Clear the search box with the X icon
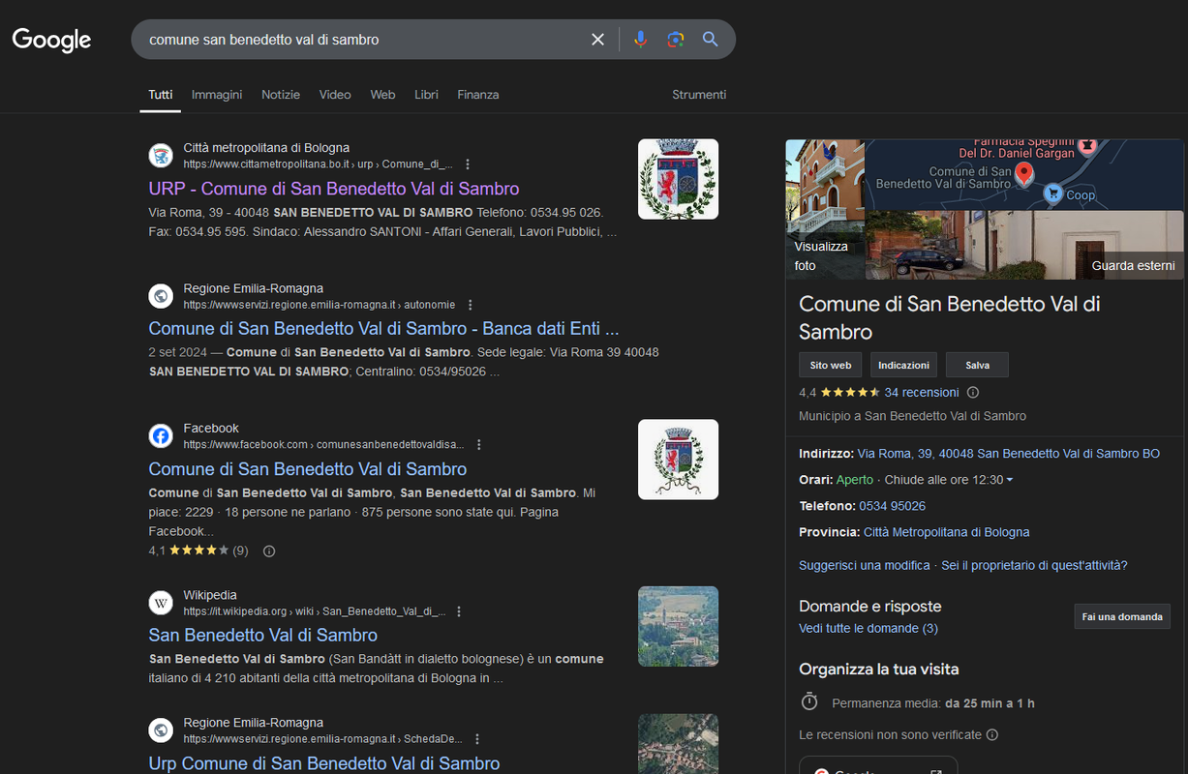 pyautogui.click(x=597, y=40)
